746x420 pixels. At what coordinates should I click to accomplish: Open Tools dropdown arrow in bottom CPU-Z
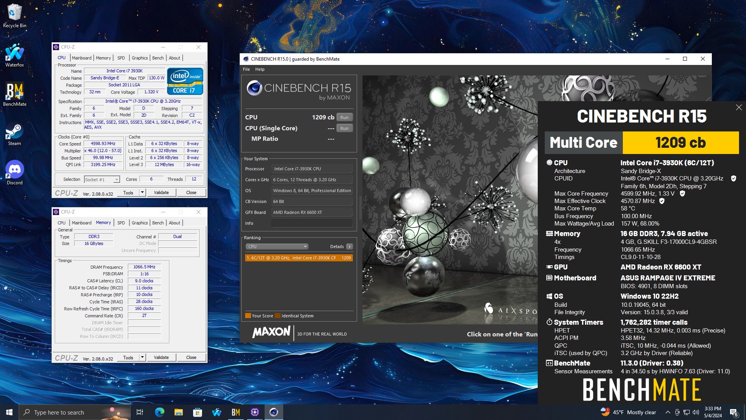(x=142, y=357)
